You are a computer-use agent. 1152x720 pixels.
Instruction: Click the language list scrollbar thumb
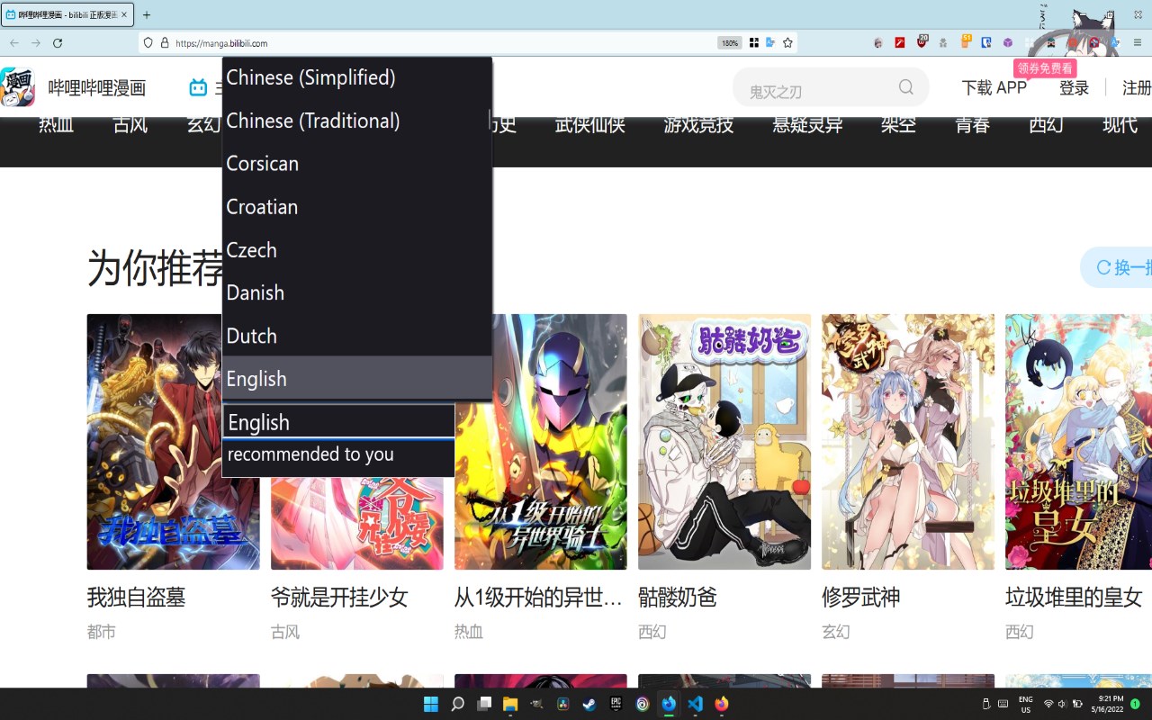[x=490, y=121]
